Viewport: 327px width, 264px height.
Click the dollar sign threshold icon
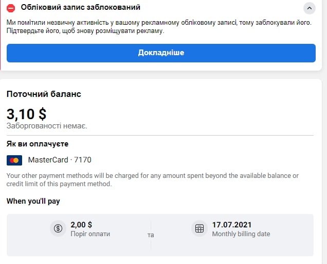coord(58,228)
